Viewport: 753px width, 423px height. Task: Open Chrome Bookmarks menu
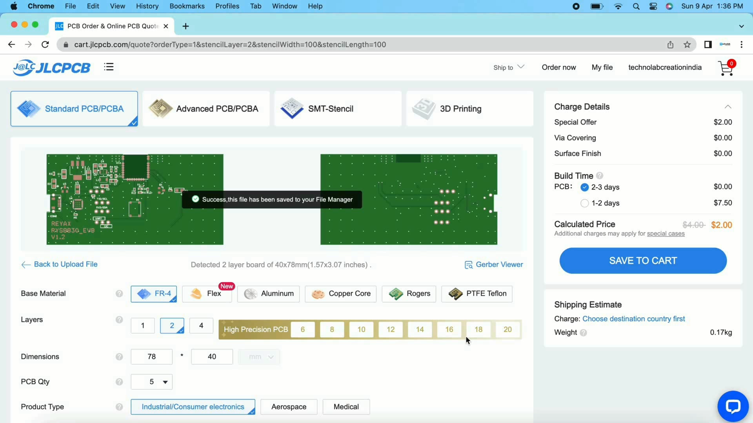click(187, 6)
